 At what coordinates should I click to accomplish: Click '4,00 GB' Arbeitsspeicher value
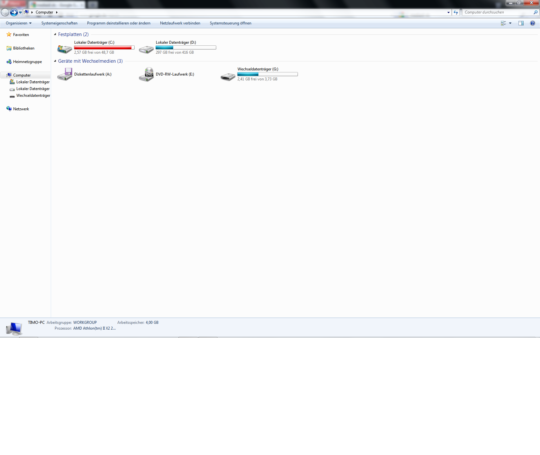pyautogui.click(x=152, y=323)
